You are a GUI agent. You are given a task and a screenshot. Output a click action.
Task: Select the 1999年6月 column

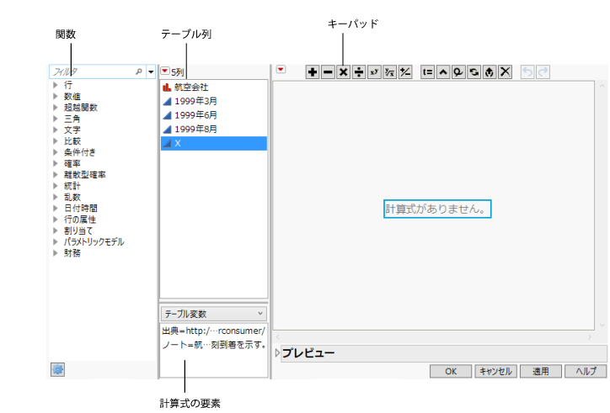(x=213, y=115)
